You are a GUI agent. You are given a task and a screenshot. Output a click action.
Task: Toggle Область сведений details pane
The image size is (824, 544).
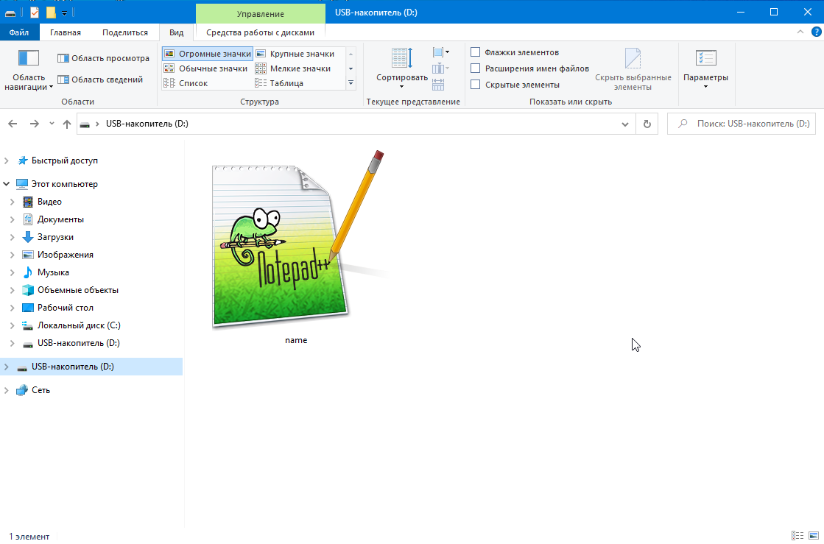click(100, 80)
